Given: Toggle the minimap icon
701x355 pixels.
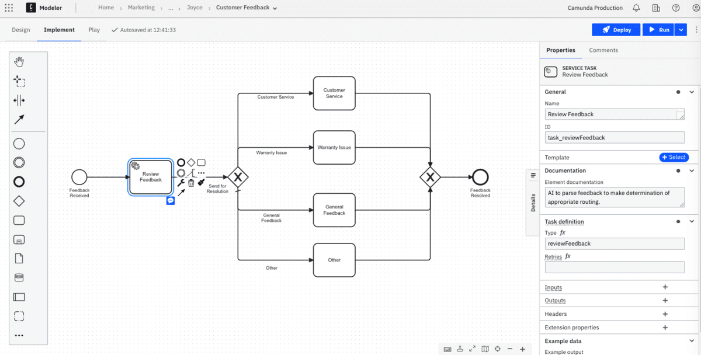Looking at the screenshot, I should [485, 349].
